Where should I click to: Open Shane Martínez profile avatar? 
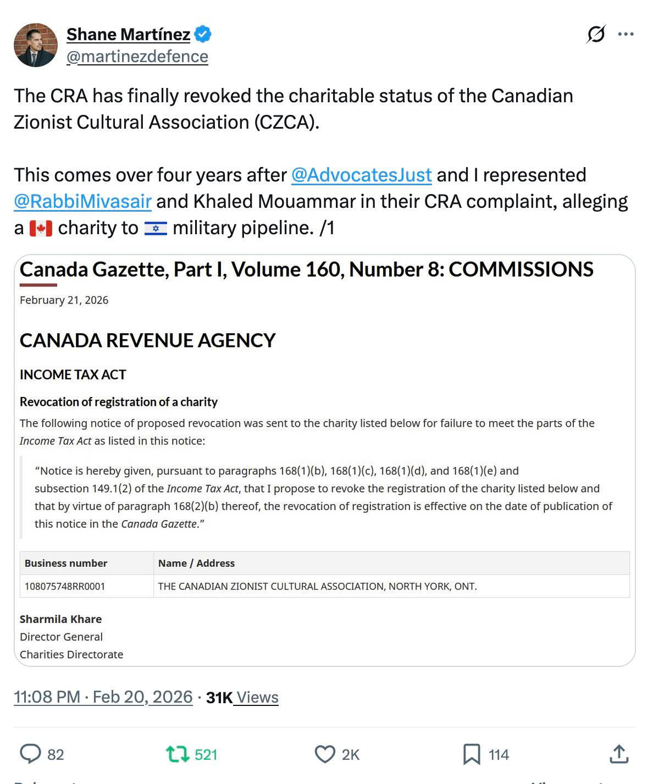coord(36,45)
